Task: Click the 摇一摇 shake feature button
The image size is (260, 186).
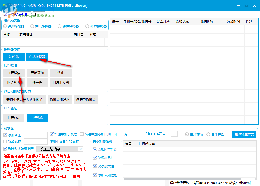Action: pyautogui.click(x=37, y=82)
